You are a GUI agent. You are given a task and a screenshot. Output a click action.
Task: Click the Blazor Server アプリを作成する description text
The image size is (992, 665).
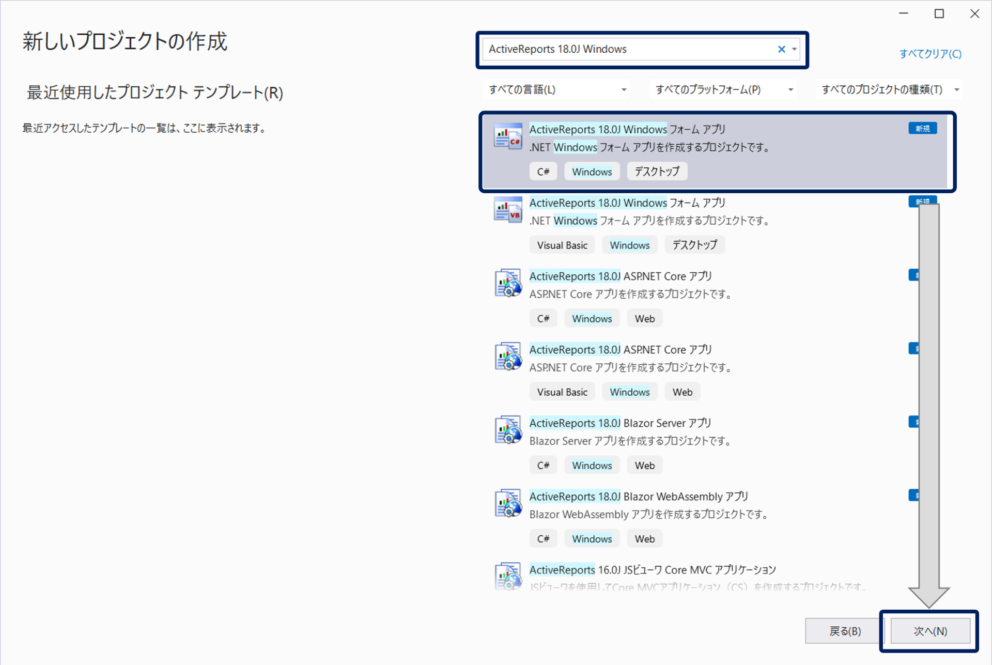coord(630,441)
